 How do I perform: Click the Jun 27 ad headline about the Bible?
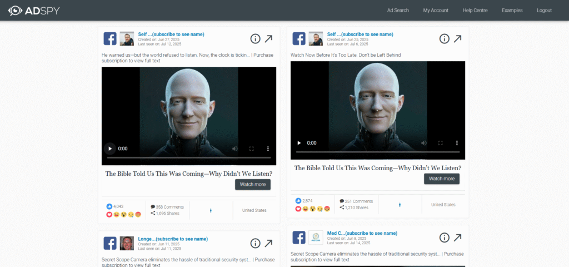[189, 174]
